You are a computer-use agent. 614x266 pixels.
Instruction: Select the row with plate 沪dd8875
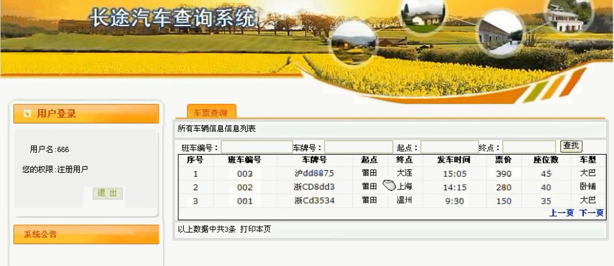point(393,174)
